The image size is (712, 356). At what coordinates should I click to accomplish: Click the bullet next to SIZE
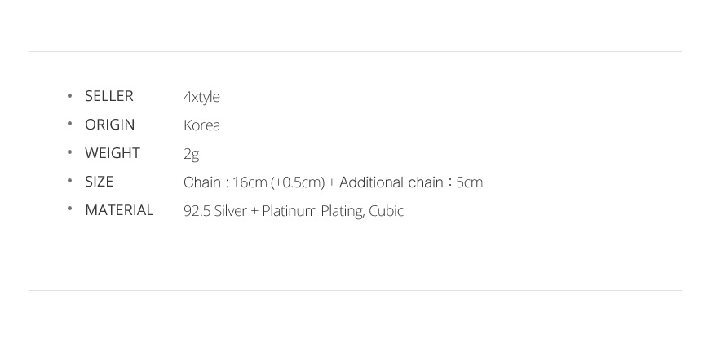(69, 181)
